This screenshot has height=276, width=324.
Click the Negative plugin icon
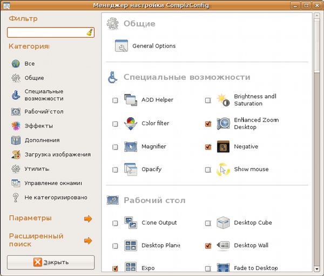pos(223,146)
